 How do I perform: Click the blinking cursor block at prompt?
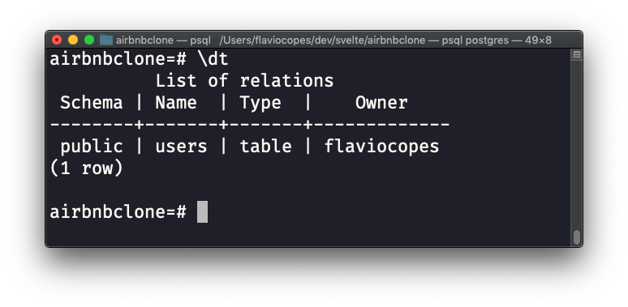(202, 212)
